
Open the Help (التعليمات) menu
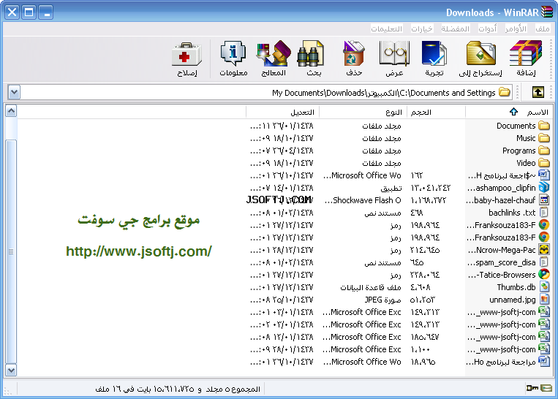click(x=386, y=28)
